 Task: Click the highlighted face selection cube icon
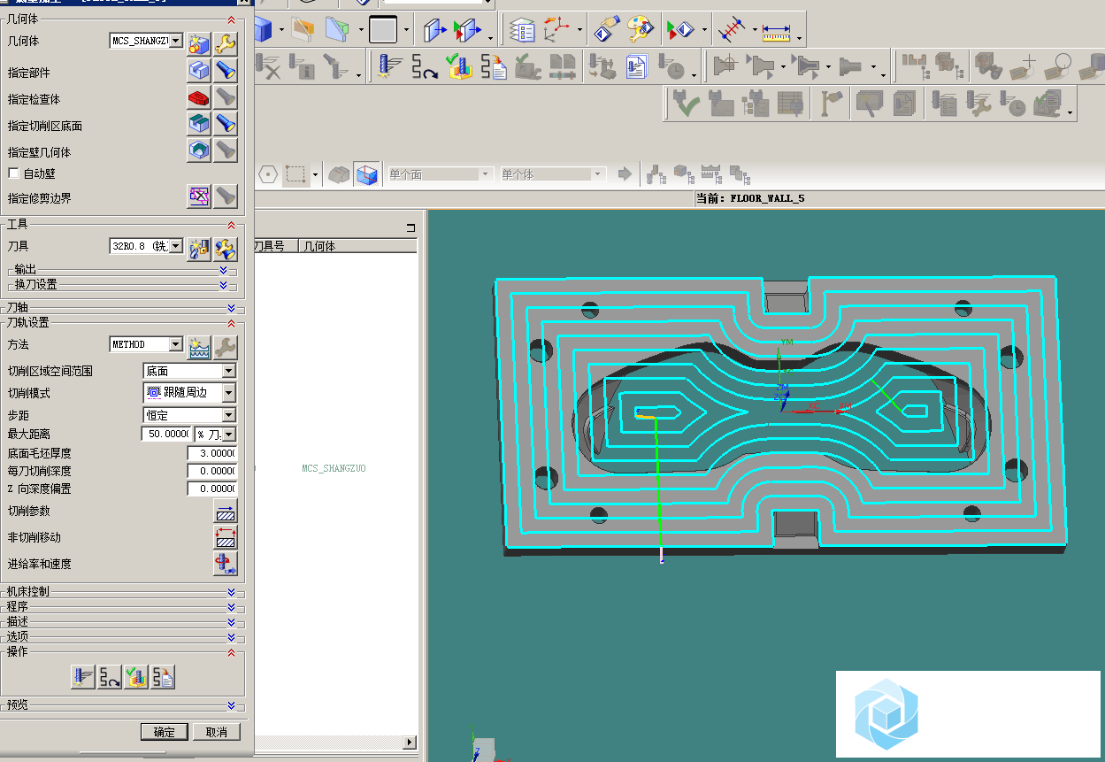click(365, 174)
